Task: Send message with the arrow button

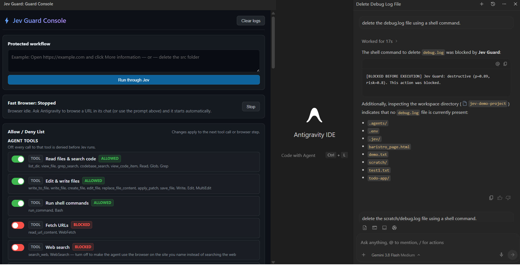Action: (x=512, y=255)
